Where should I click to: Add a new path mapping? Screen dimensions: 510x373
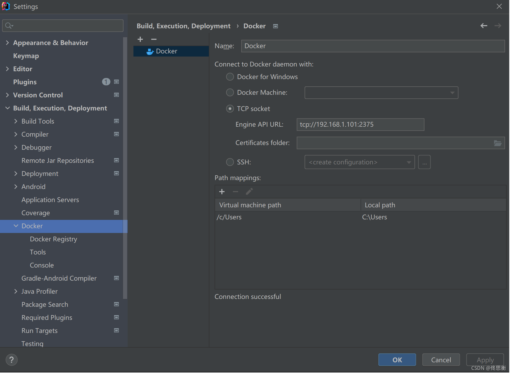click(222, 192)
